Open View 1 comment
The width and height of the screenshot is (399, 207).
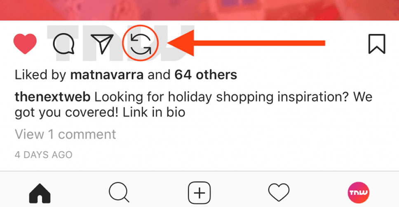pos(66,134)
